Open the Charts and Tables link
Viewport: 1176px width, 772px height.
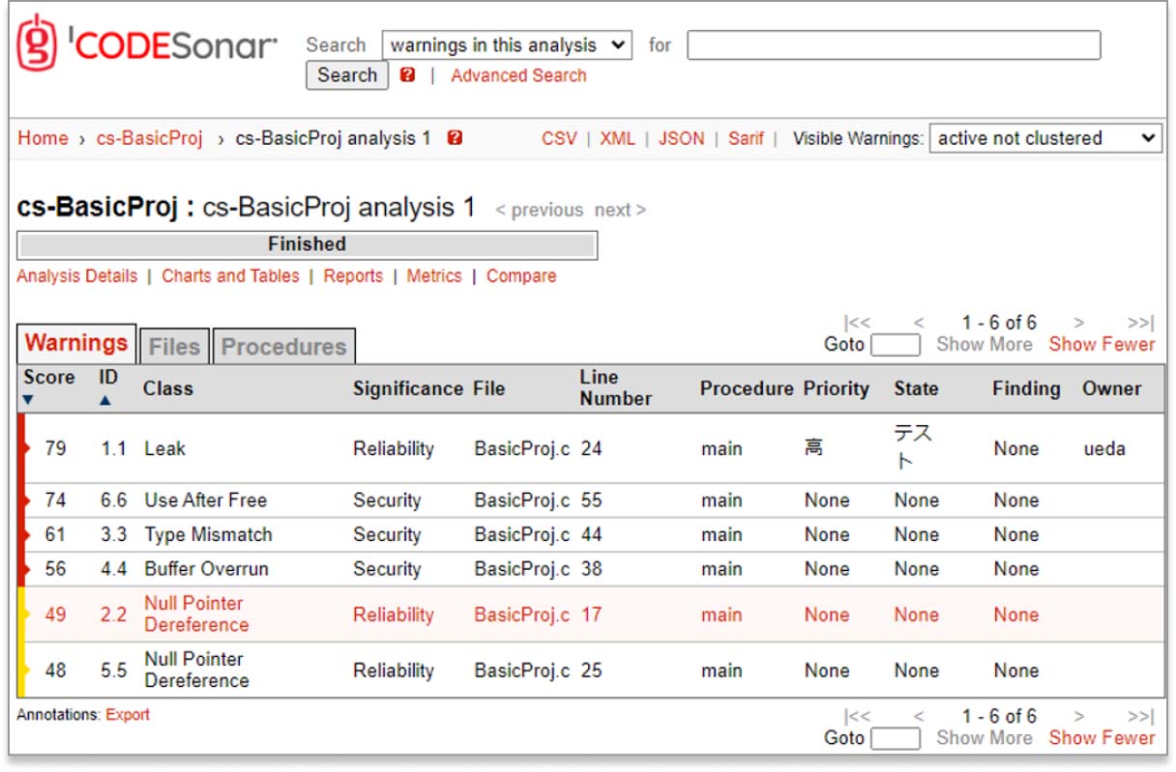230,275
